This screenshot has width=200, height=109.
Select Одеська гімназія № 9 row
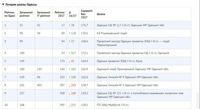96,77
